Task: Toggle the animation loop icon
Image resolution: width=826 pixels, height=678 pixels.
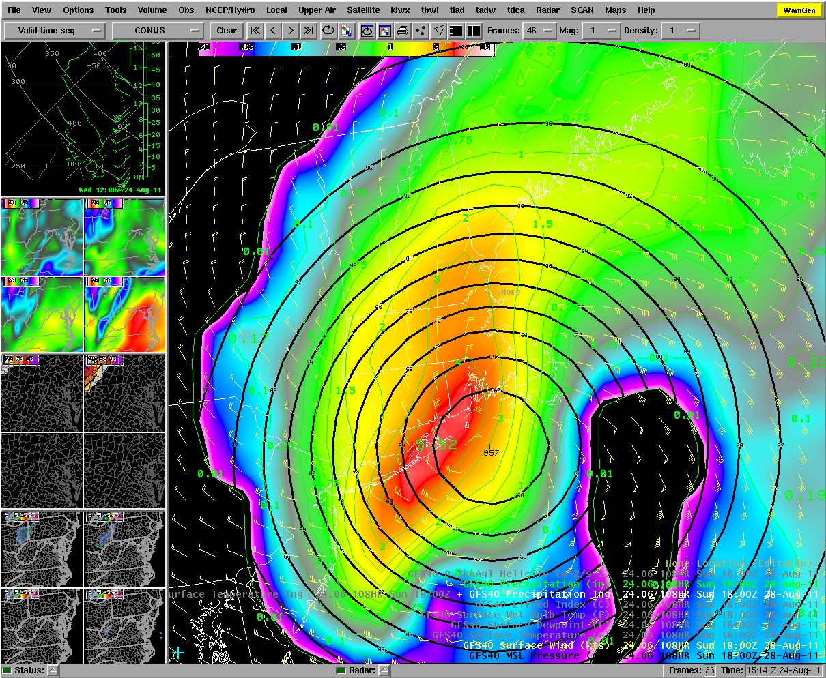Action: tap(329, 31)
